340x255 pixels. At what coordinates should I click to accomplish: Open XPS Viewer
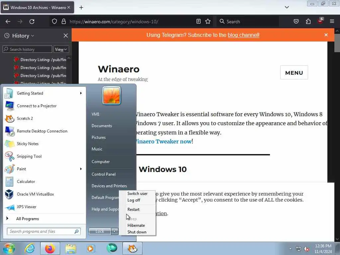(44, 207)
